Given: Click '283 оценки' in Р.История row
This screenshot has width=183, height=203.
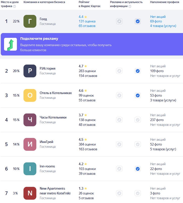Looking at the screenshot, I should [x=87, y=71].
